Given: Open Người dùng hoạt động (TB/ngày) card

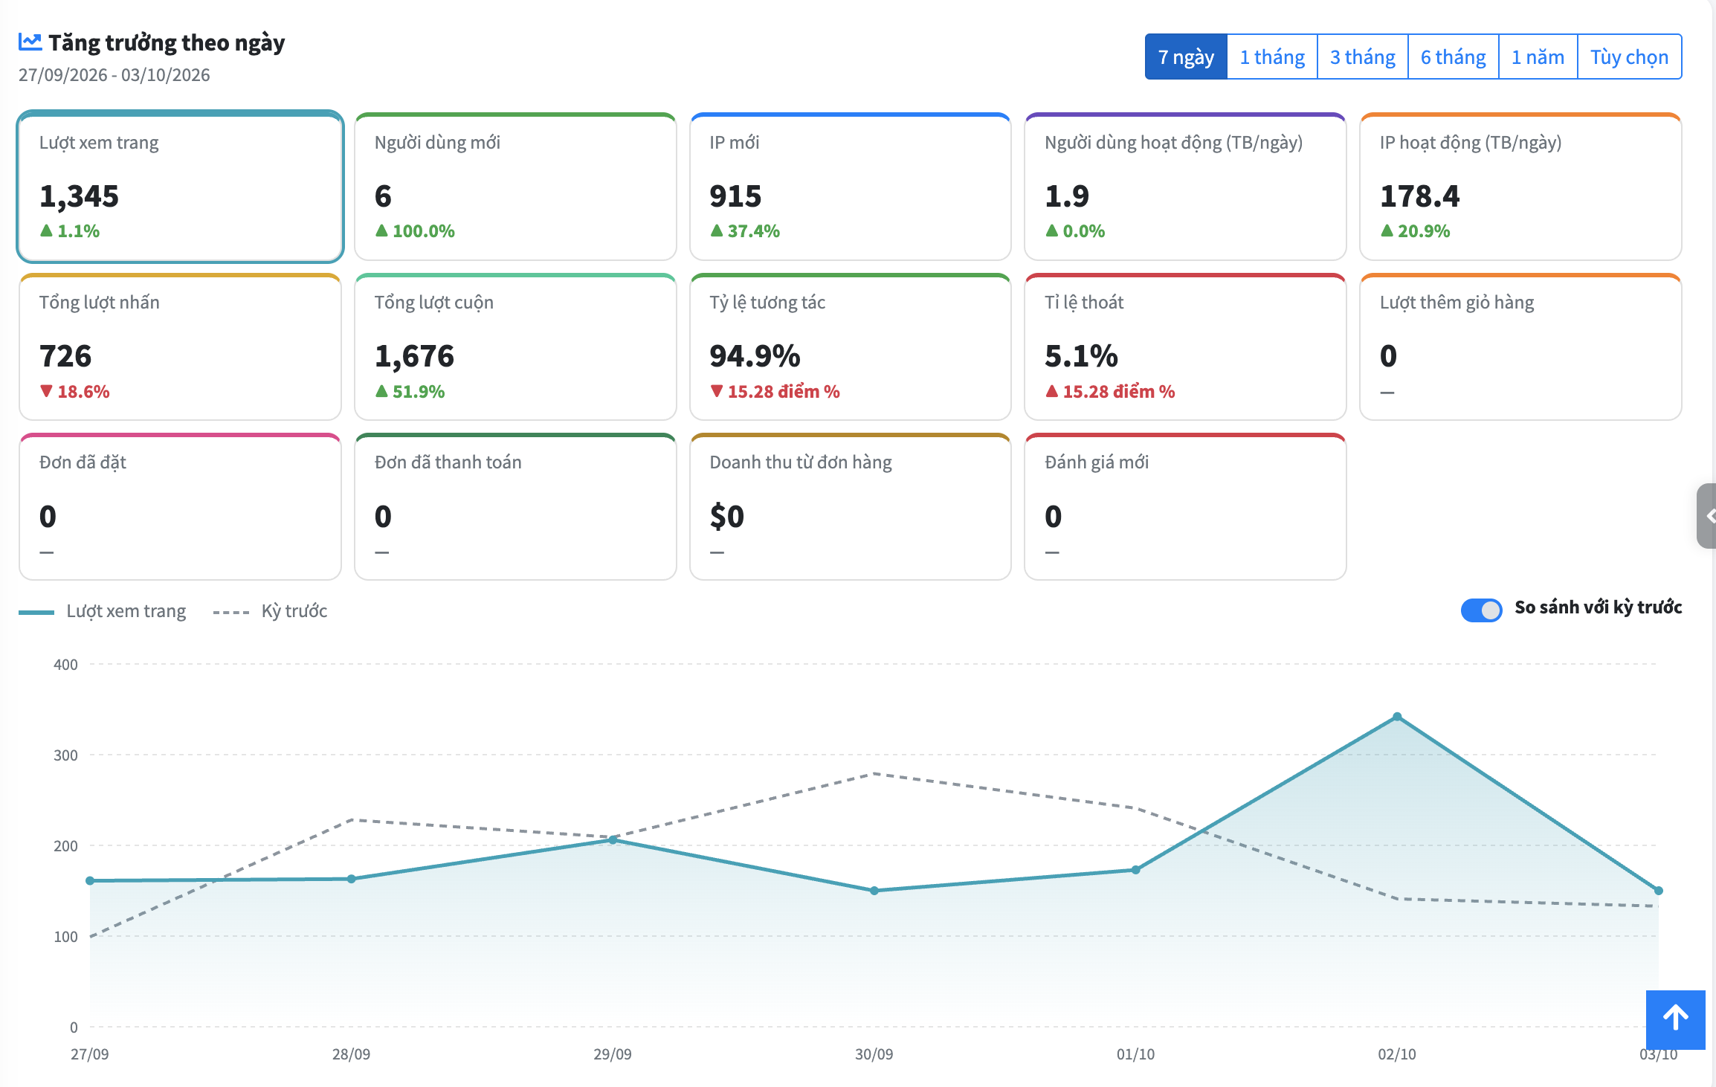Looking at the screenshot, I should (x=1185, y=187).
